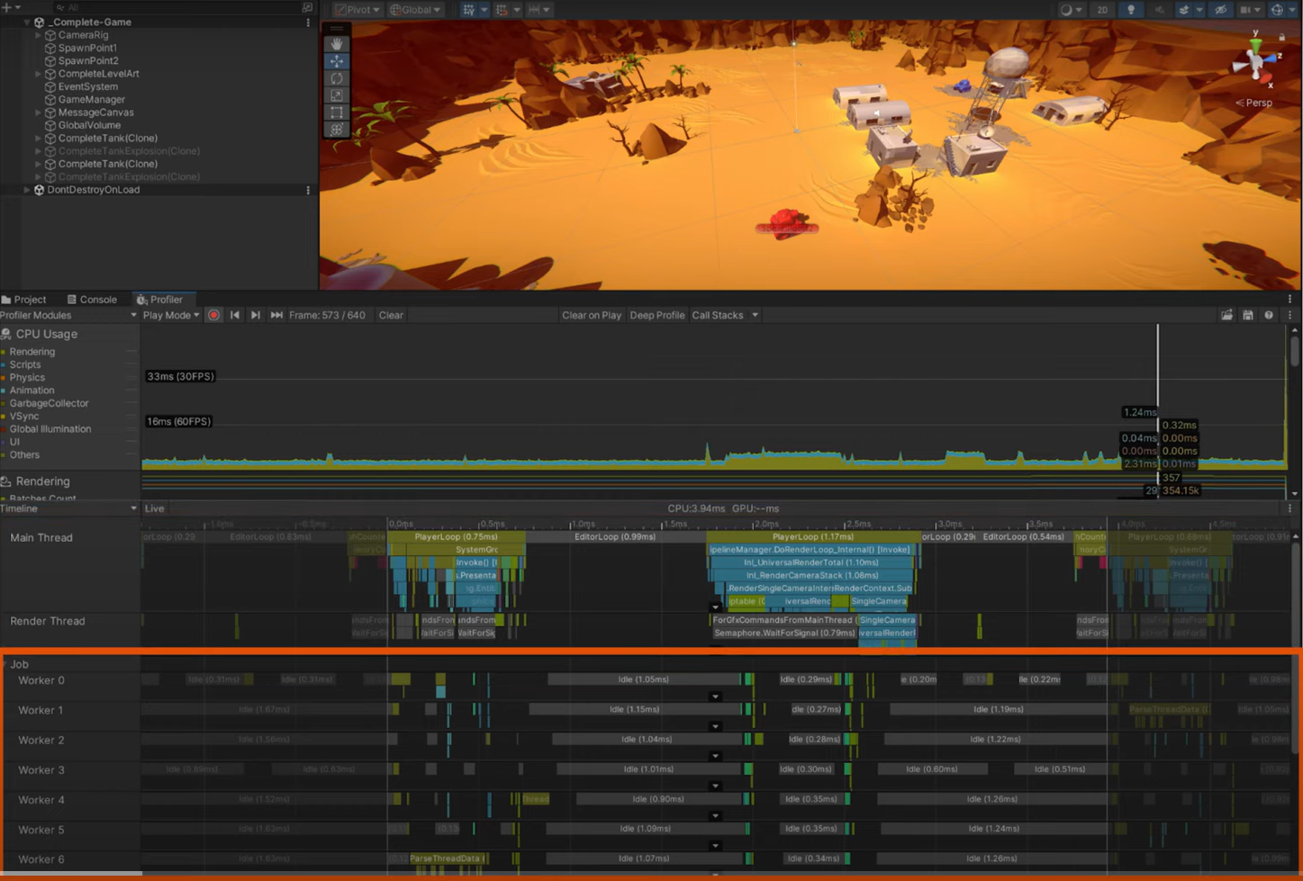Toggle 2D view mode in Scene
1303x881 pixels.
coord(1102,10)
